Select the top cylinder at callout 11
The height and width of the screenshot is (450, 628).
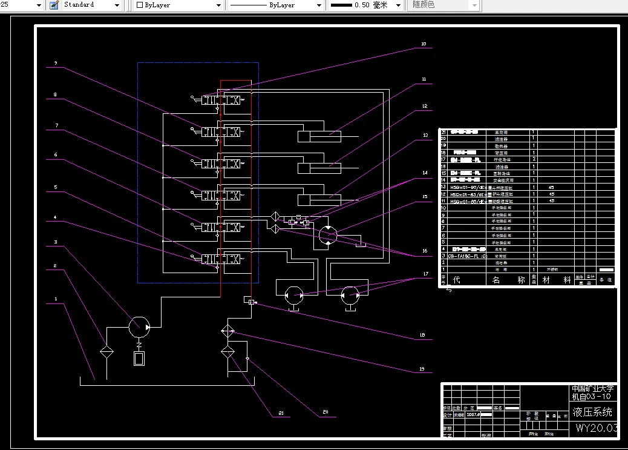pos(319,136)
